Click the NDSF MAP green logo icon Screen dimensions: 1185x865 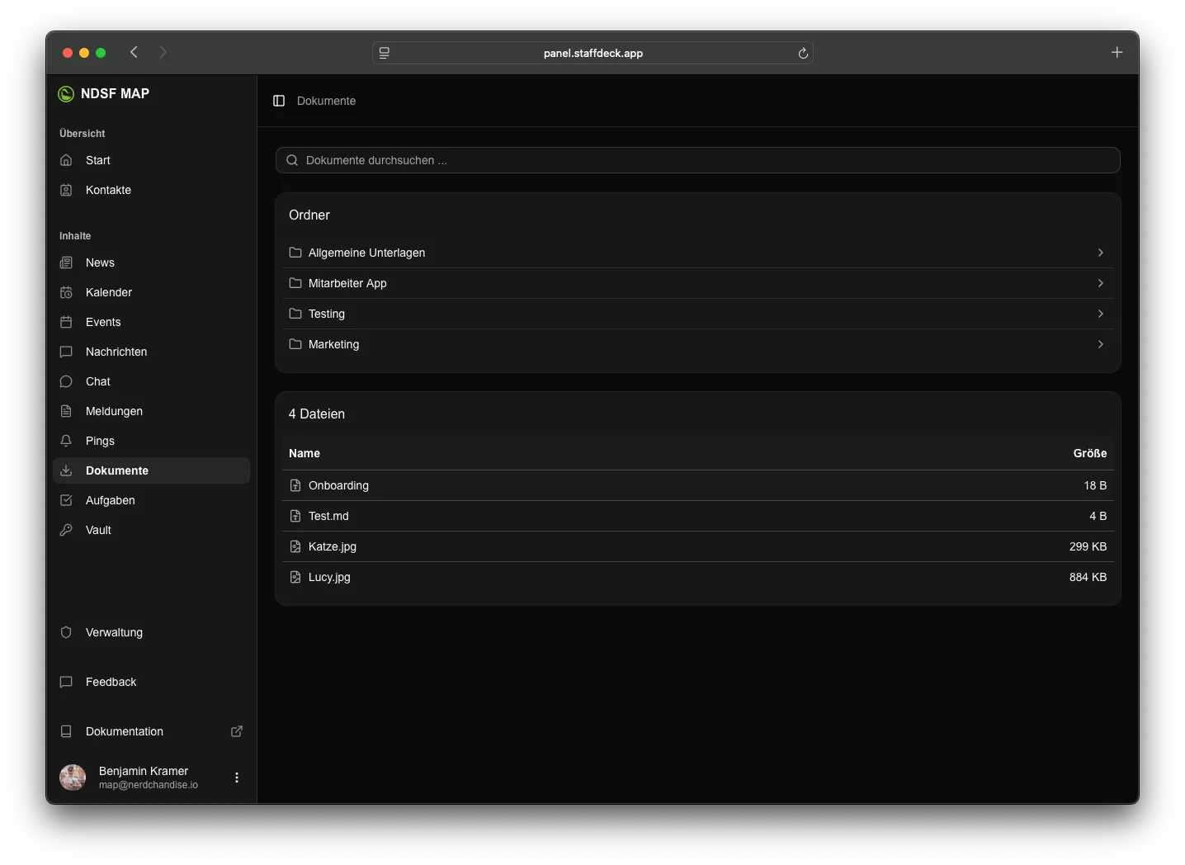[66, 94]
